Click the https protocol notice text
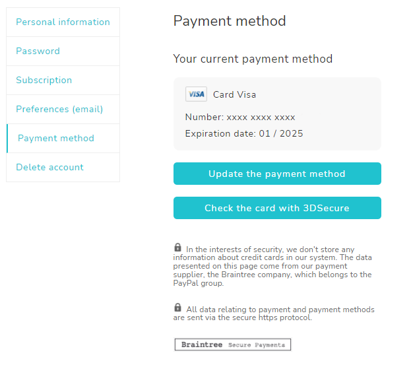411x365 pixels. [274, 314]
